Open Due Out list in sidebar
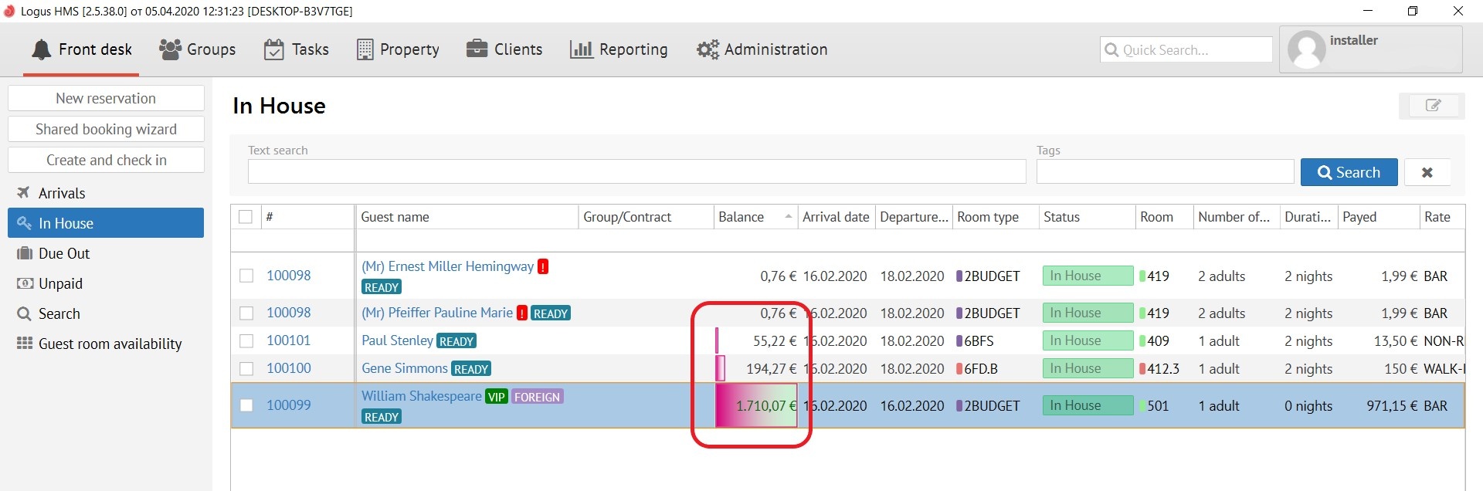This screenshot has height=491, width=1483. pos(64,253)
